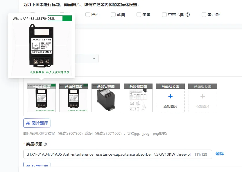Click the 商品标题 field label
The height and width of the screenshot is (172, 242).
coord(34,144)
